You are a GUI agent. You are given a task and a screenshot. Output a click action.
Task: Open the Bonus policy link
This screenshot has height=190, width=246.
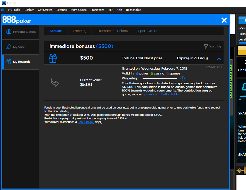pyautogui.click(x=86, y=122)
